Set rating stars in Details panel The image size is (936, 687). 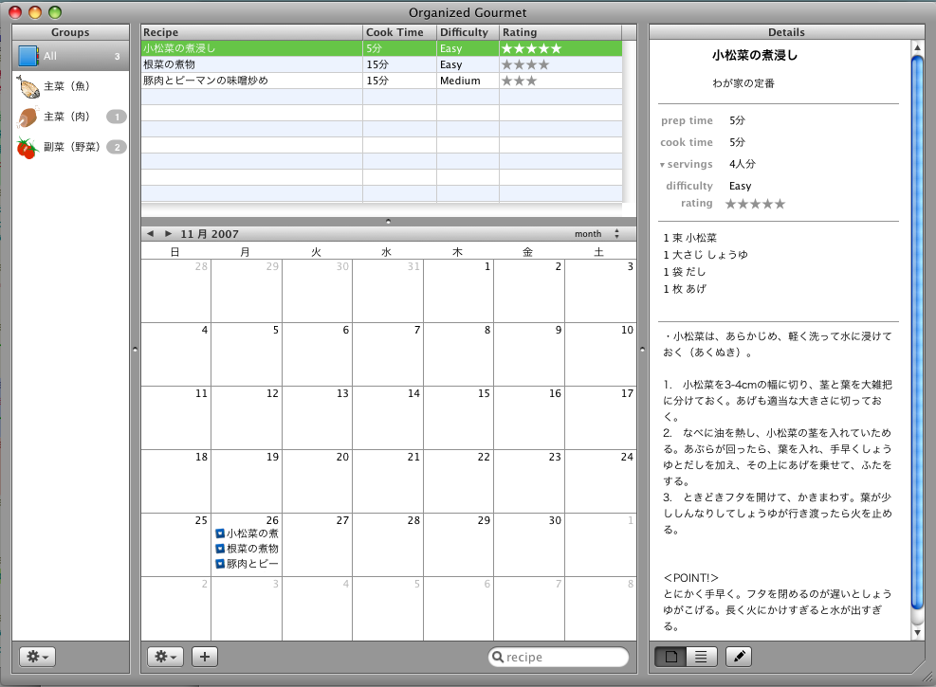[x=755, y=204]
